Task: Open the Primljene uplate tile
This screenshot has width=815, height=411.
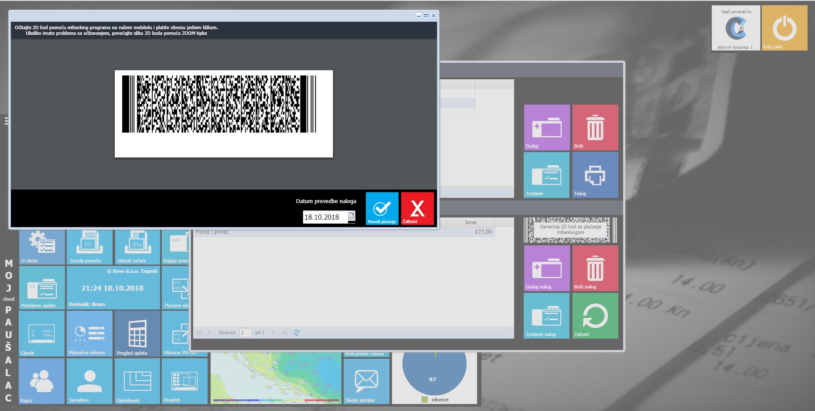Action: tap(42, 288)
